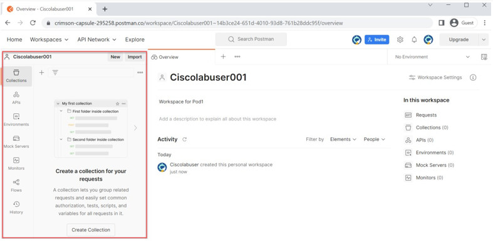This screenshot has width=493, height=252.
Task: Open the APIs sidebar section
Action: (16, 98)
